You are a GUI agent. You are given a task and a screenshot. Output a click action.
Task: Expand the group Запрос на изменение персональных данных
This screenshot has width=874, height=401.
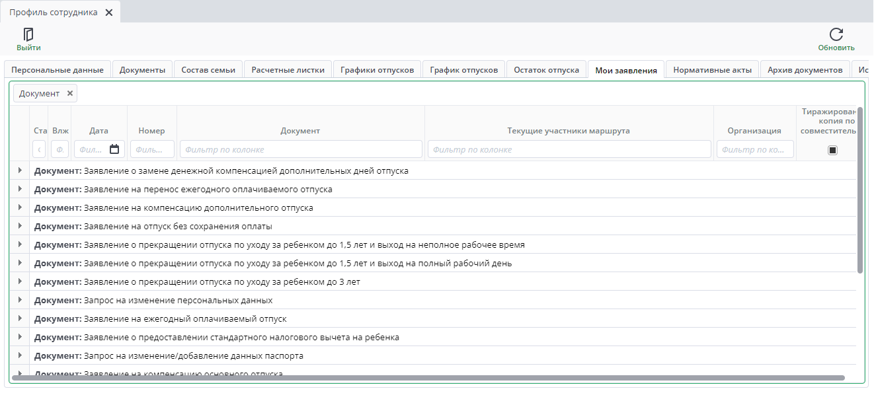point(20,300)
